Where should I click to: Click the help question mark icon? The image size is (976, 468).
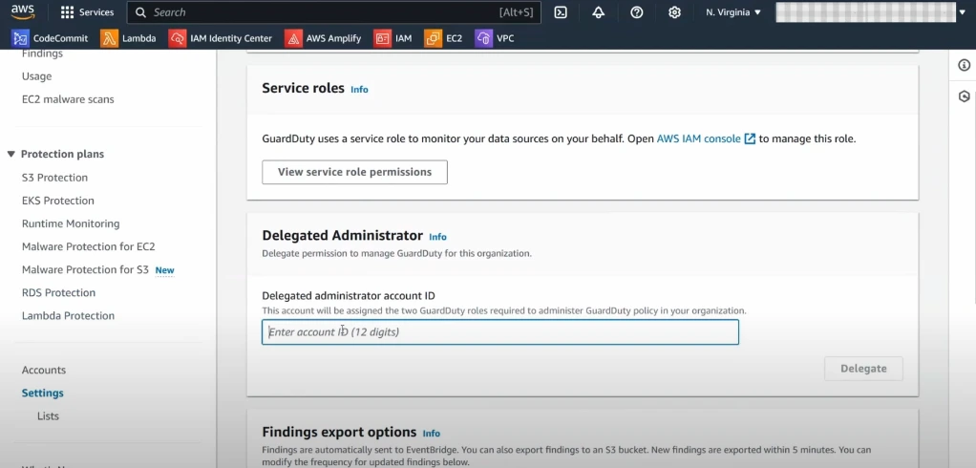[637, 12]
